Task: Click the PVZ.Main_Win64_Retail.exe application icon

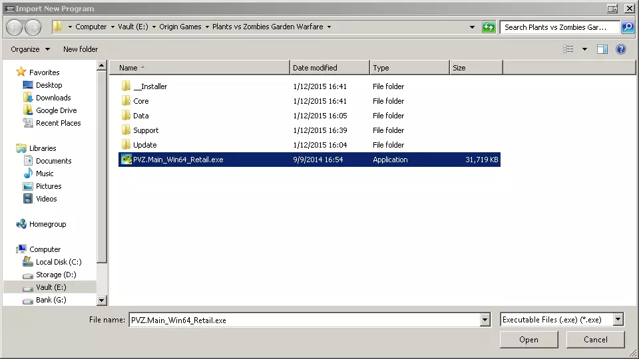Action: click(126, 160)
